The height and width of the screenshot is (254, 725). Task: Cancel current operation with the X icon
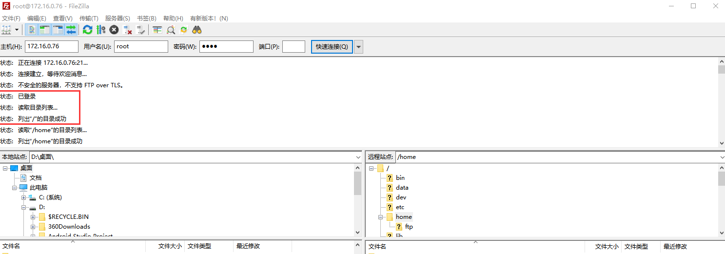coord(114,30)
